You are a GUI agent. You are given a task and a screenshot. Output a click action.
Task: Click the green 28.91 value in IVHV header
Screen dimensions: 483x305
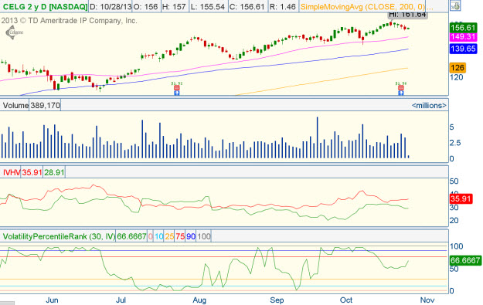coord(54,172)
